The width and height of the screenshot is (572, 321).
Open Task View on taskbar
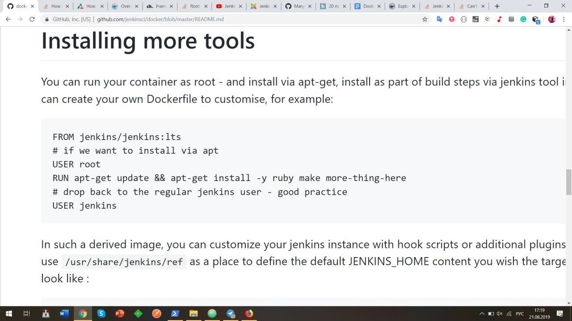(26, 313)
